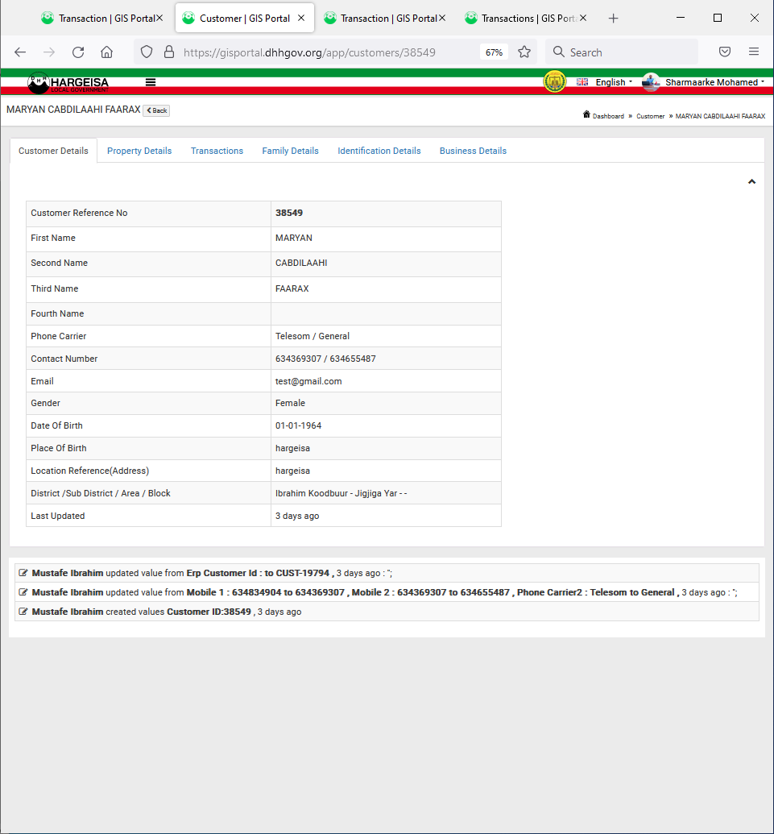Click the Dashboard home icon in breadcrumb
Image resolution: width=774 pixels, height=834 pixels.
(586, 114)
